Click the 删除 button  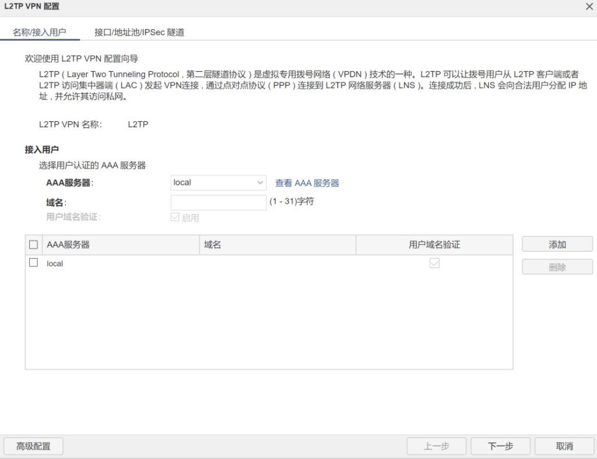557,267
